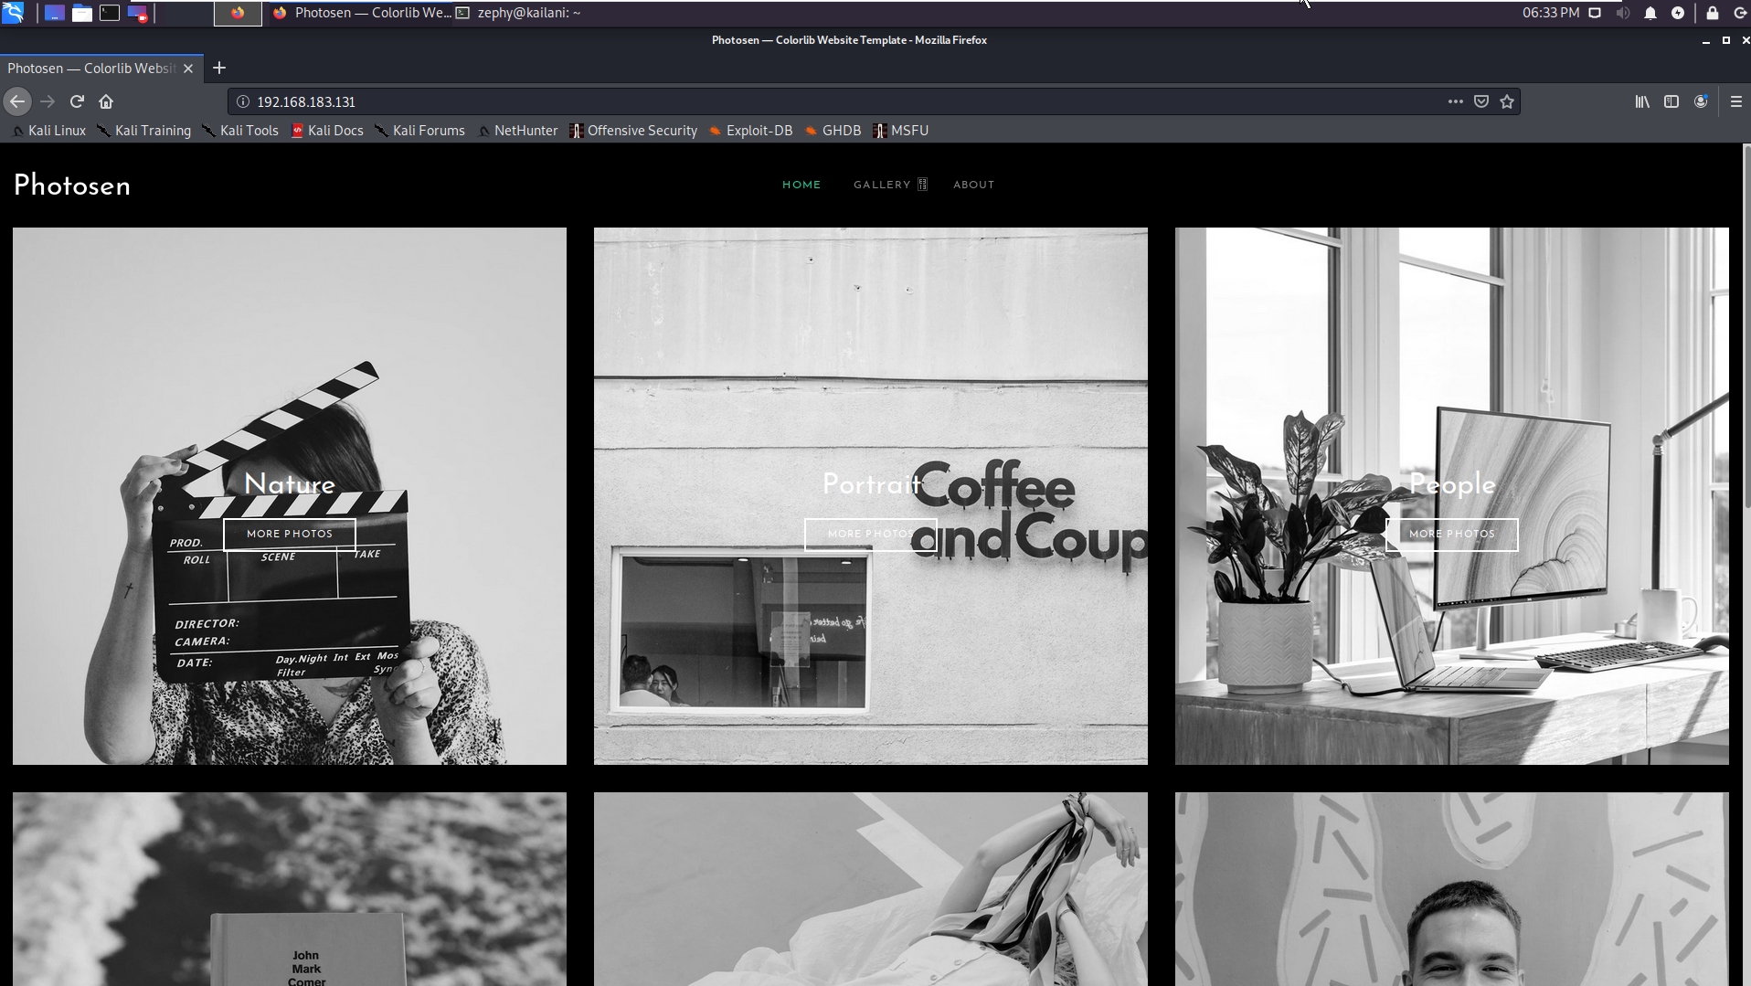1751x986 pixels.
Task: Open Kali Tools bookmark
Action: click(240, 131)
